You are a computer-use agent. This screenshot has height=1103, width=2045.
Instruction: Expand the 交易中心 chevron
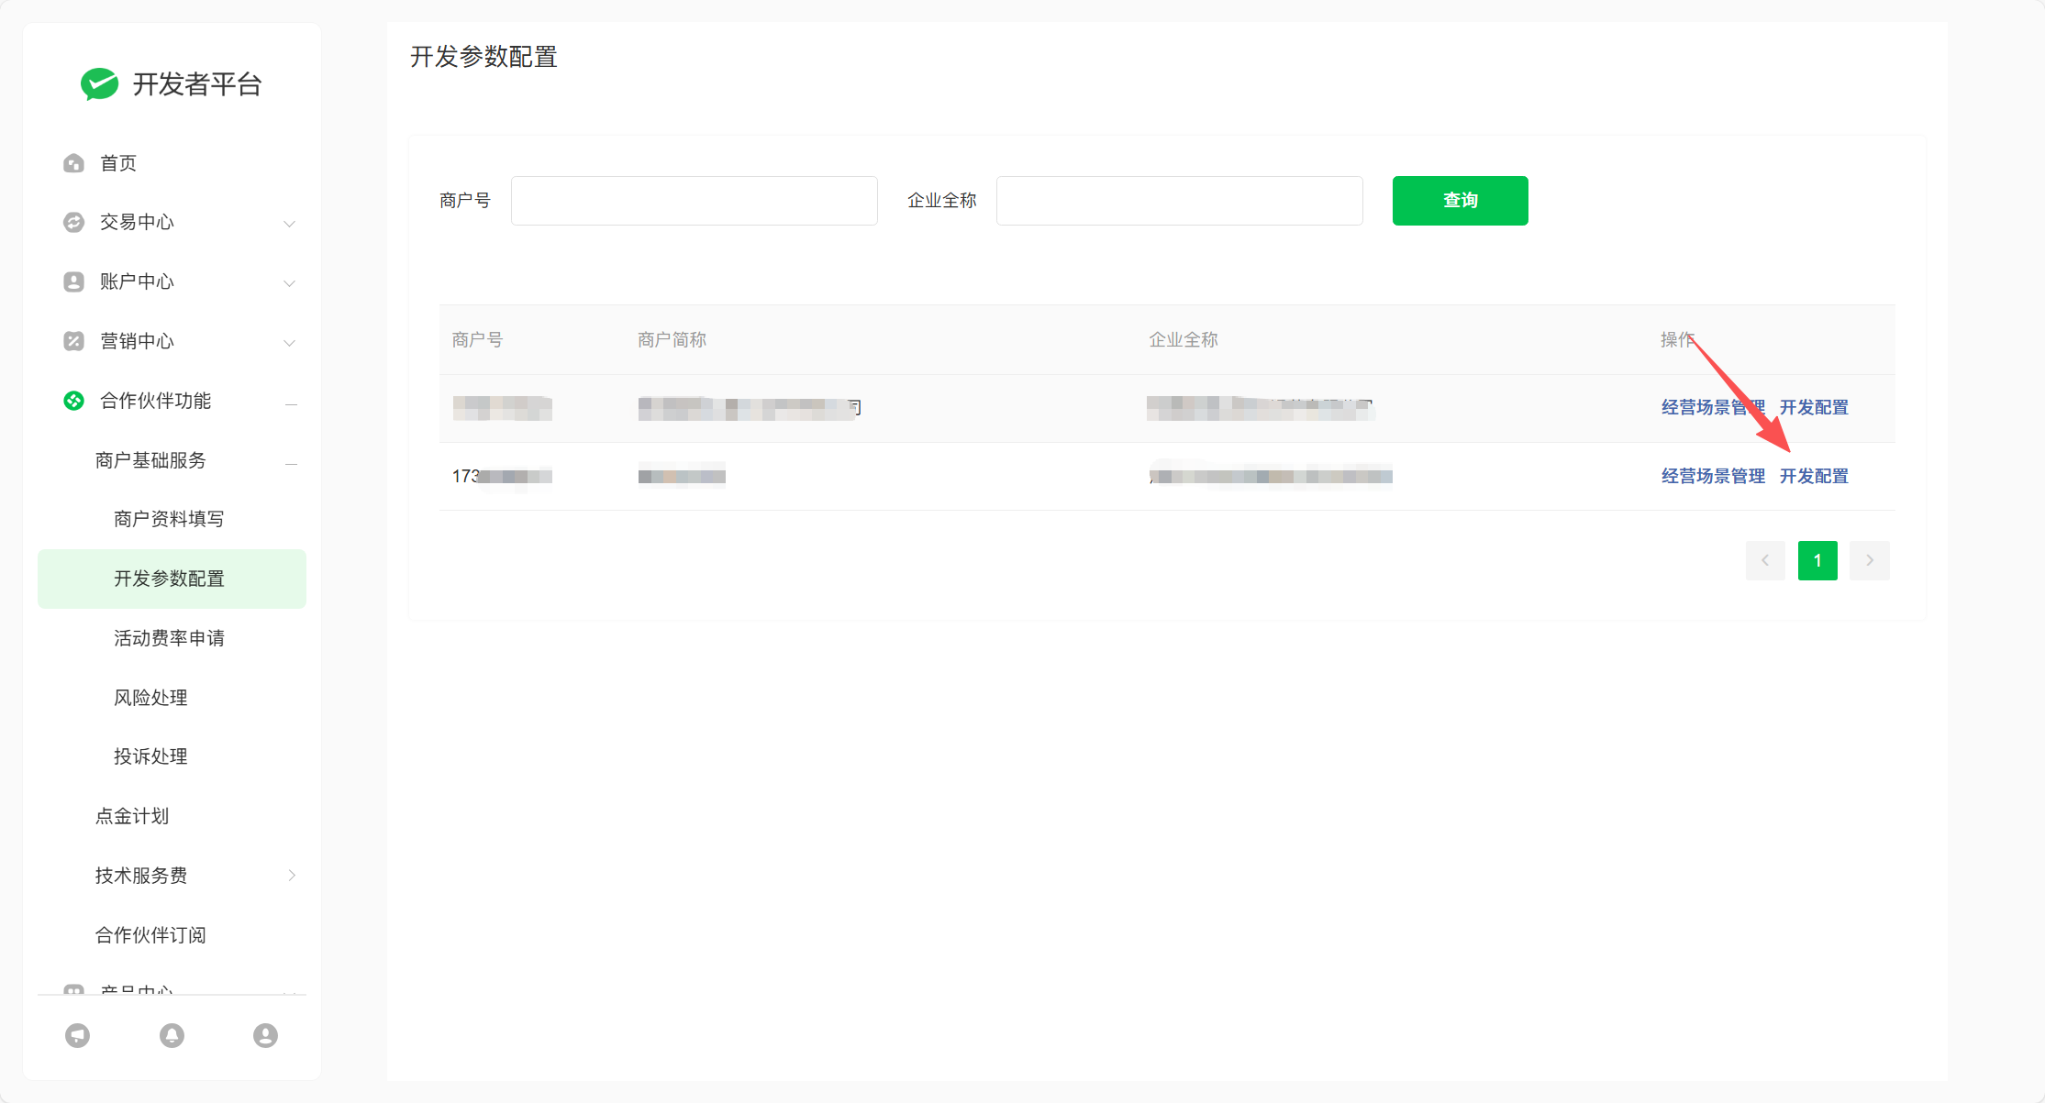pyautogui.click(x=289, y=223)
